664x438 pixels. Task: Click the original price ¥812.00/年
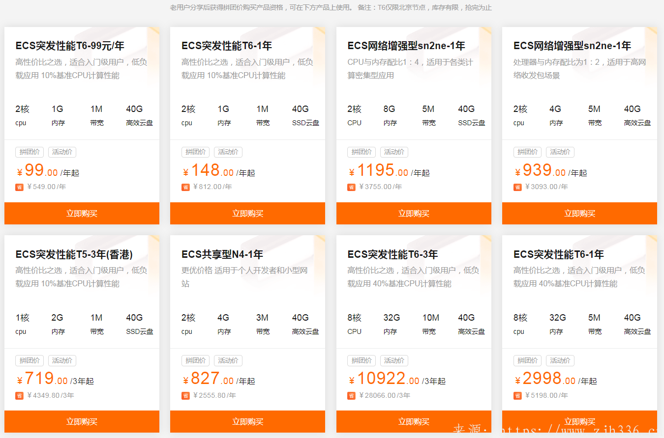(x=212, y=187)
